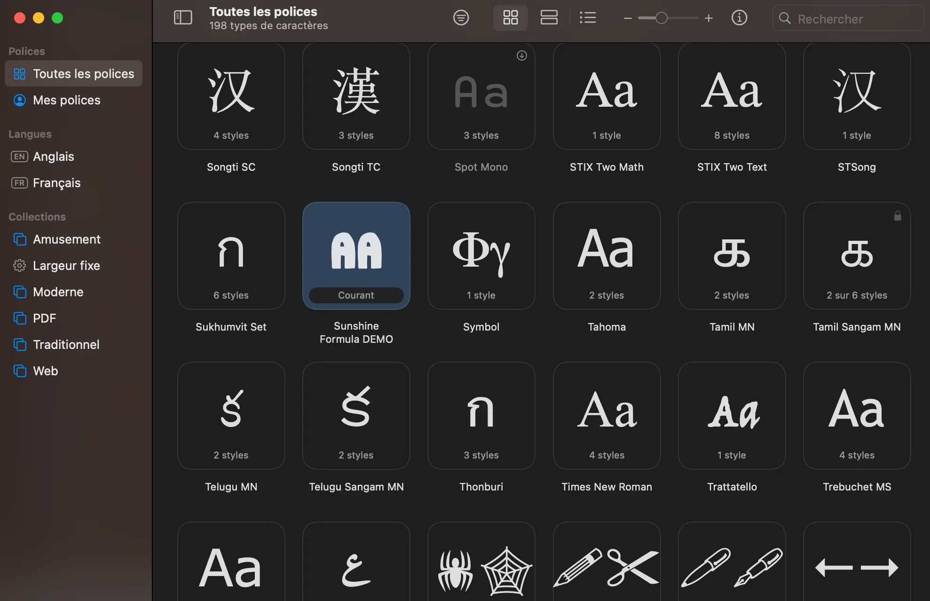Select the Trattatello font tile
The image size is (930, 601).
732,416
